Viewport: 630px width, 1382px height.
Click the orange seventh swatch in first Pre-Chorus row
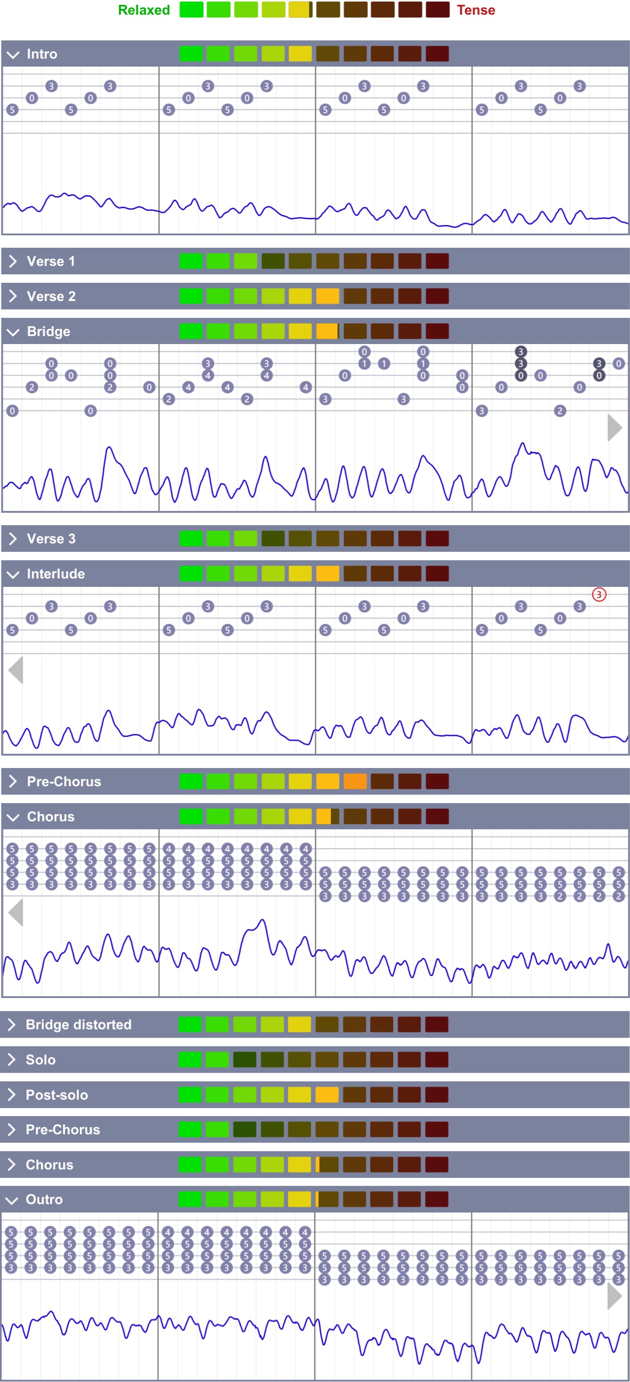click(355, 781)
